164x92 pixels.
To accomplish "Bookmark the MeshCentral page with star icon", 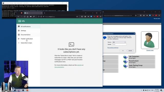I will (136, 15).
